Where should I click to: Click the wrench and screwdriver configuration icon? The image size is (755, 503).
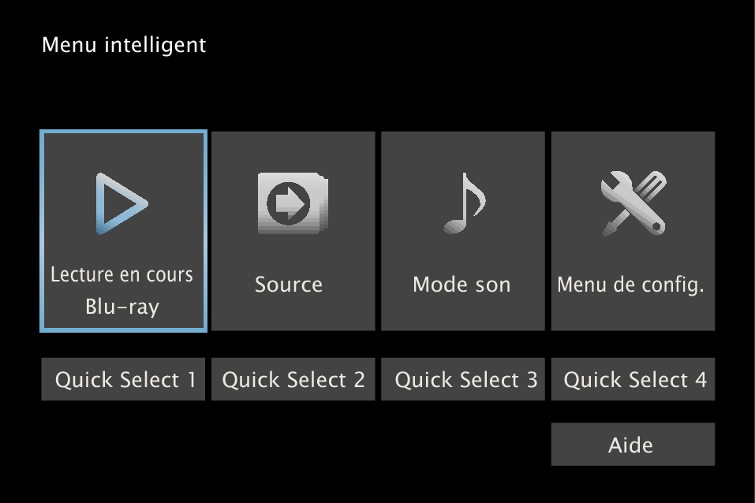point(633,201)
